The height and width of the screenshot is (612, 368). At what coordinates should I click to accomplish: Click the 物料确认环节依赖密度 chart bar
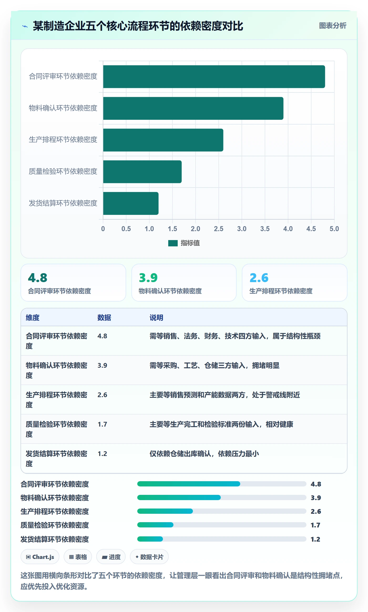(x=193, y=108)
